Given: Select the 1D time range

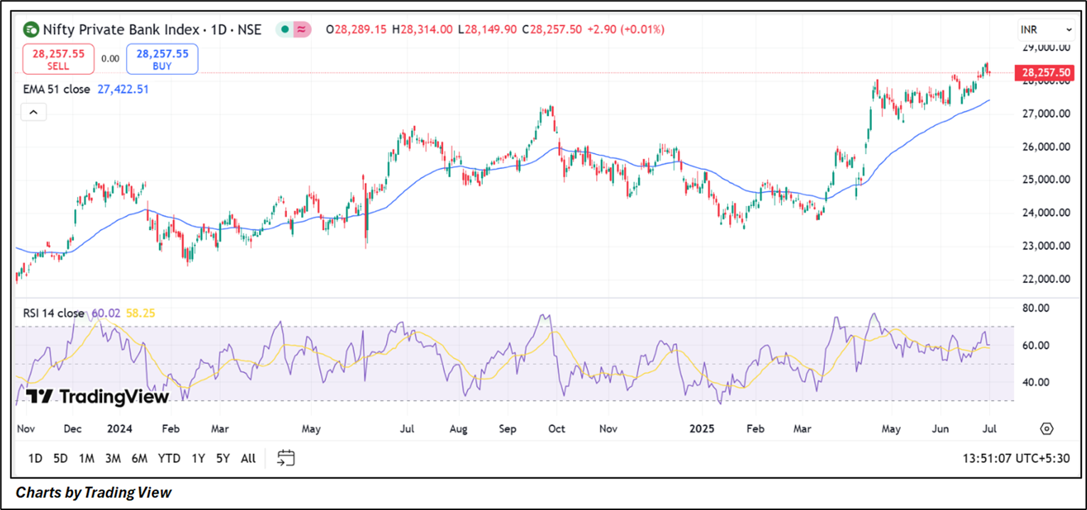Looking at the screenshot, I should [x=35, y=459].
